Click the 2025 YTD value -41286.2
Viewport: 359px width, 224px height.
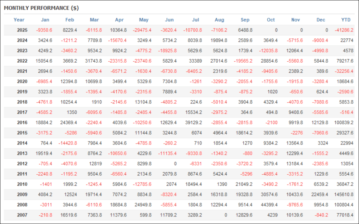(344, 30)
